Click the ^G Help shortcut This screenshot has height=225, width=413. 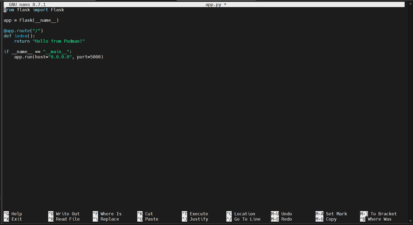point(13,214)
